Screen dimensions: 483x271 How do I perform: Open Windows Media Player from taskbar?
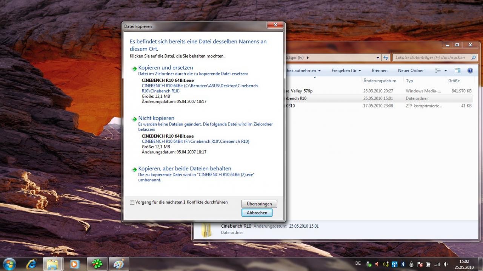click(x=74, y=264)
